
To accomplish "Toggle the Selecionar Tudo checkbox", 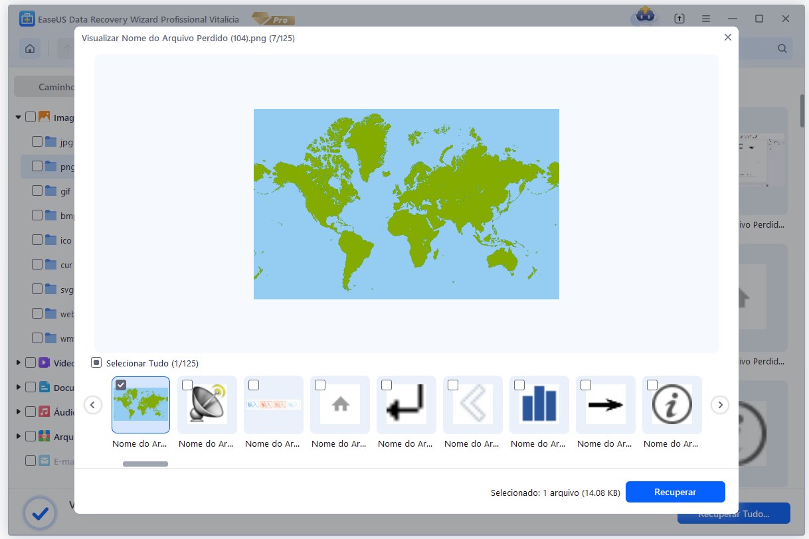I will coord(96,363).
